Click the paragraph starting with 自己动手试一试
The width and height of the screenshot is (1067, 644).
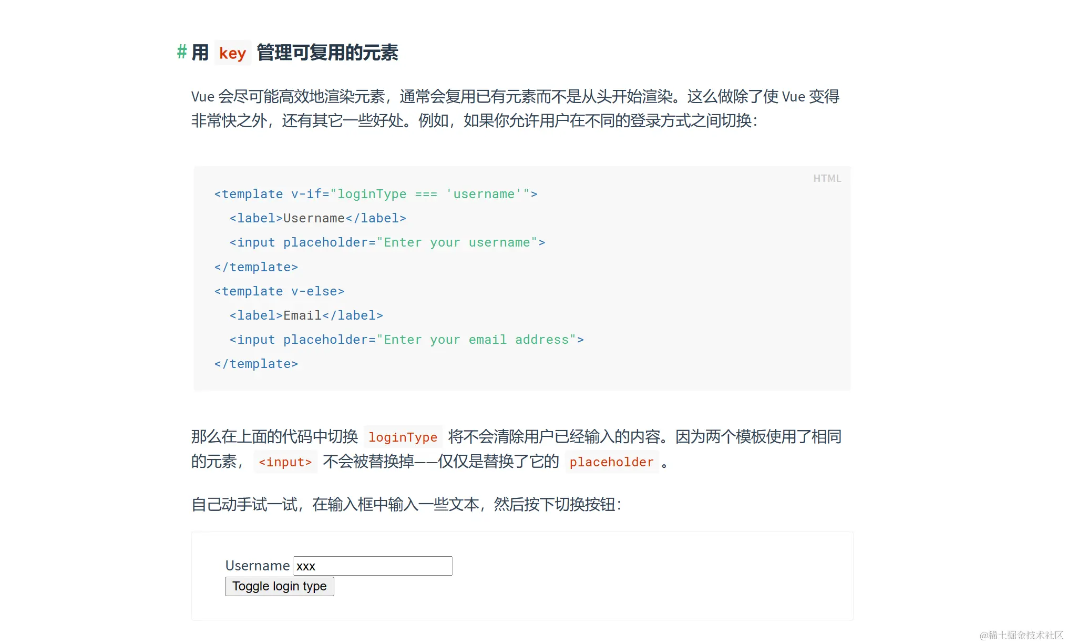tap(406, 505)
